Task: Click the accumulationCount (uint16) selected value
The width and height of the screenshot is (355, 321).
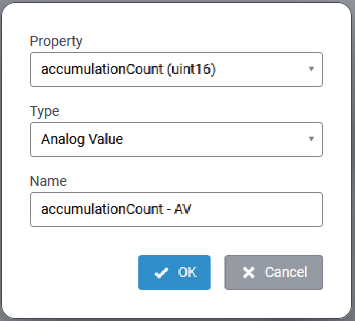Action: pyautogui.click(x=128, y=69)
